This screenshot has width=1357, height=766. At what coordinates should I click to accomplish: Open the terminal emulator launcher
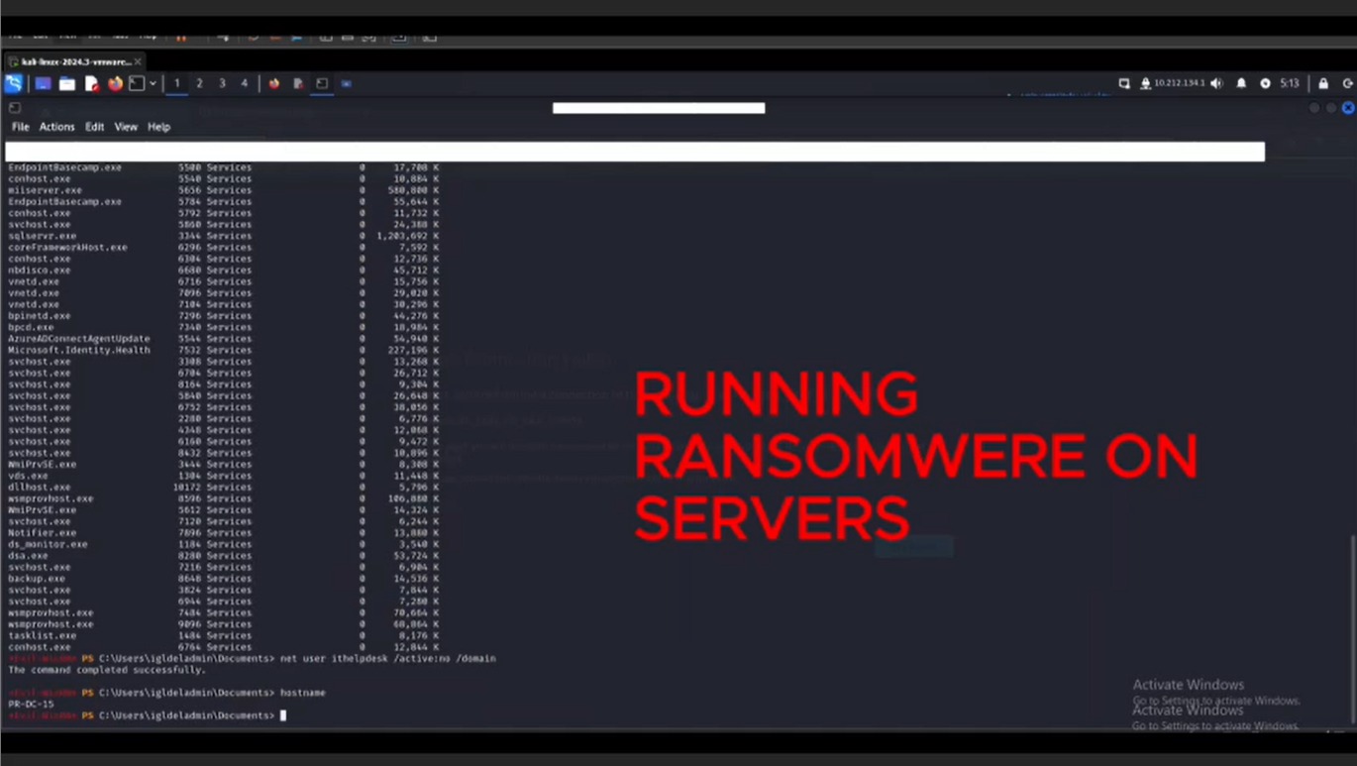click(x=137, y=84)
